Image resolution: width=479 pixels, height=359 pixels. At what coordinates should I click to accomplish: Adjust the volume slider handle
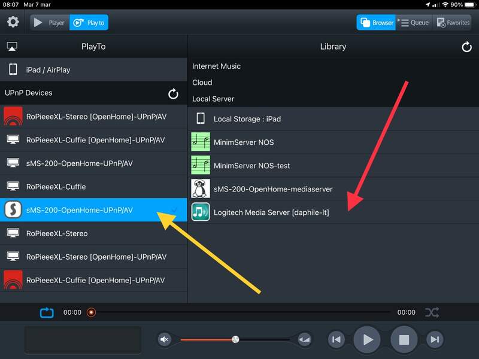click(x=235, y=339)
